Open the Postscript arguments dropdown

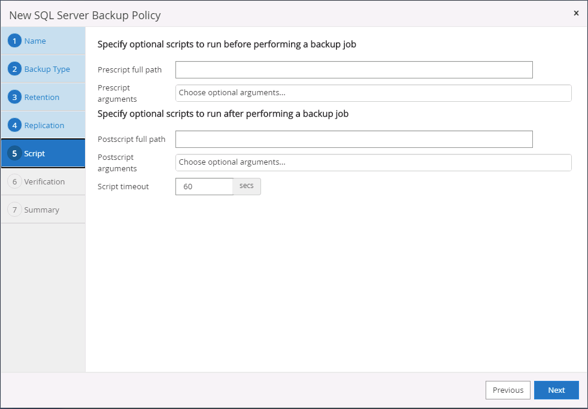pos(373,162)
